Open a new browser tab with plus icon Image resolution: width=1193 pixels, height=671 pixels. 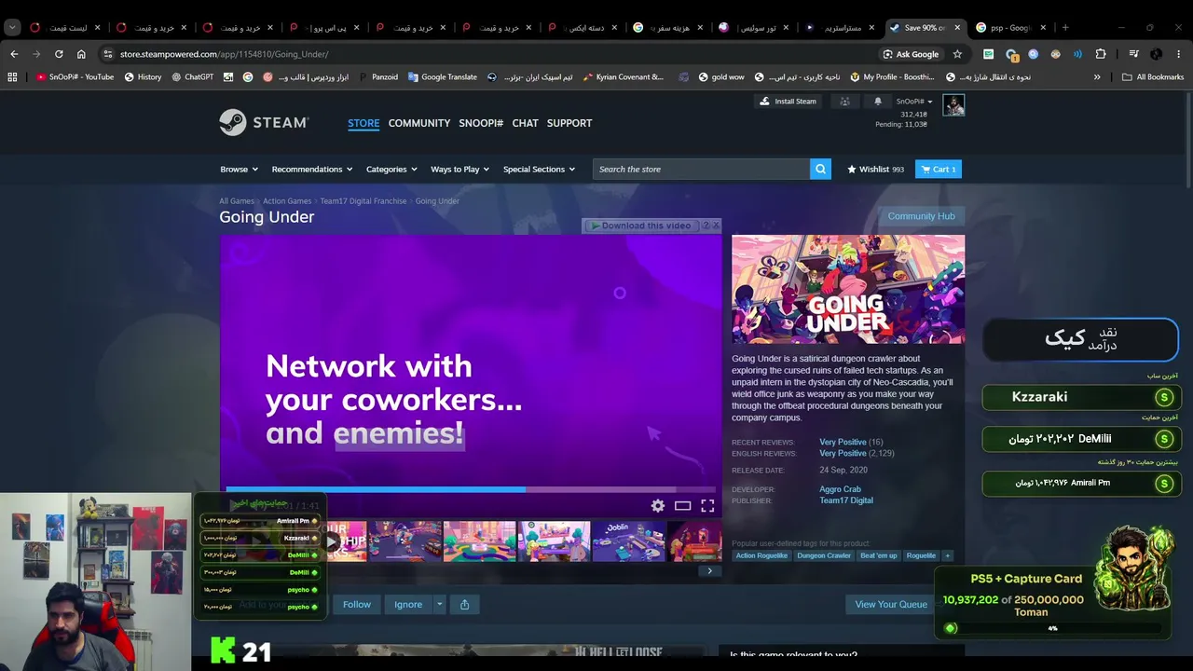click(x=1065, y=27)
